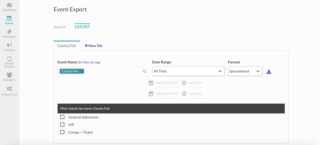Screen dimensions: 320x145
Task: Tick the VIP ticket checkbox
Action: tap(62, 125)
